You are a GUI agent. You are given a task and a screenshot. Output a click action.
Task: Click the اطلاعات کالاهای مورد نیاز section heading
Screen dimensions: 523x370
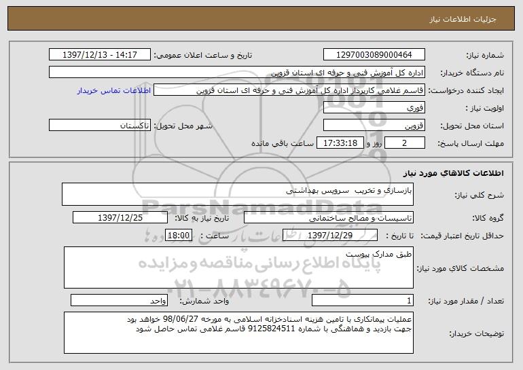[453, 172]
